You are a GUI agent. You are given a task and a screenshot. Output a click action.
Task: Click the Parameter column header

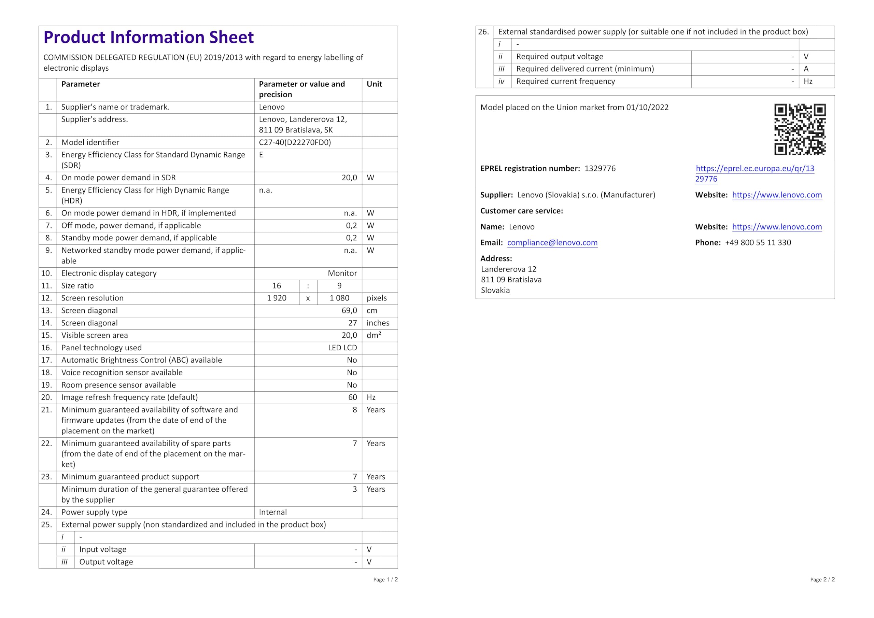point(80,84)
